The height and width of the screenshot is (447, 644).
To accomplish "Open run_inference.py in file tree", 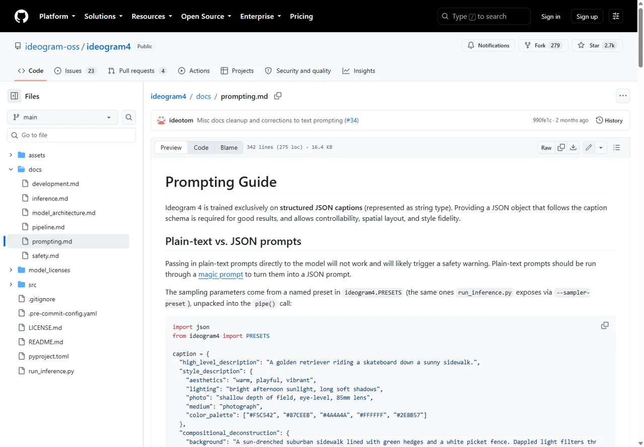I will click(51, 371).
